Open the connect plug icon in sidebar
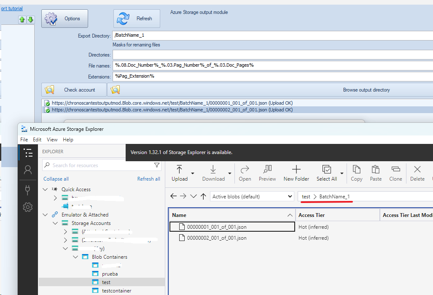 click(28, 189)
